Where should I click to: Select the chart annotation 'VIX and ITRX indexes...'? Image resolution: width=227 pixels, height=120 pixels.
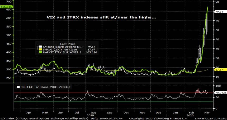point(101,18)
